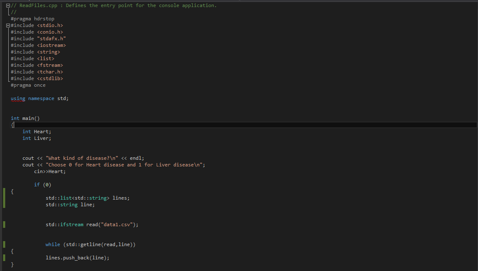Click the "What kind of disease?\n" string
Viewport: 478px width, 271px height.
pos(82,158)
